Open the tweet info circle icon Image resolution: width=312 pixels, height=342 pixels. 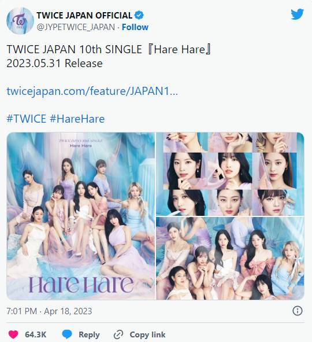pyautogui.click(x=298, y=311)
